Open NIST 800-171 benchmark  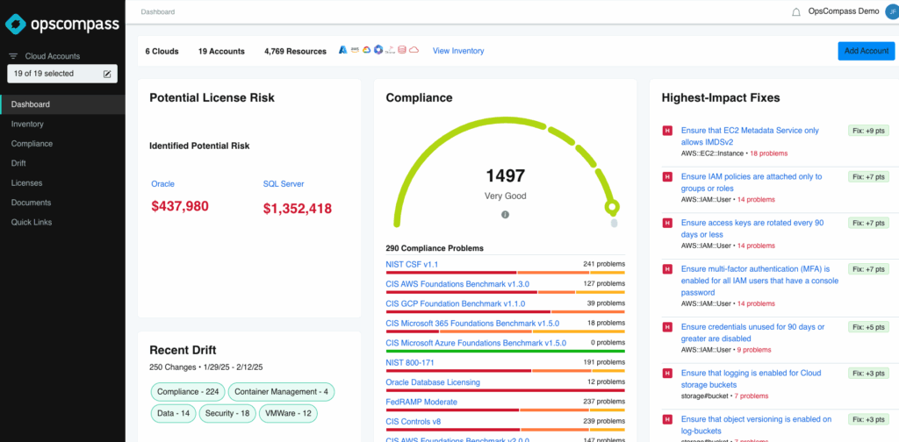410,362
